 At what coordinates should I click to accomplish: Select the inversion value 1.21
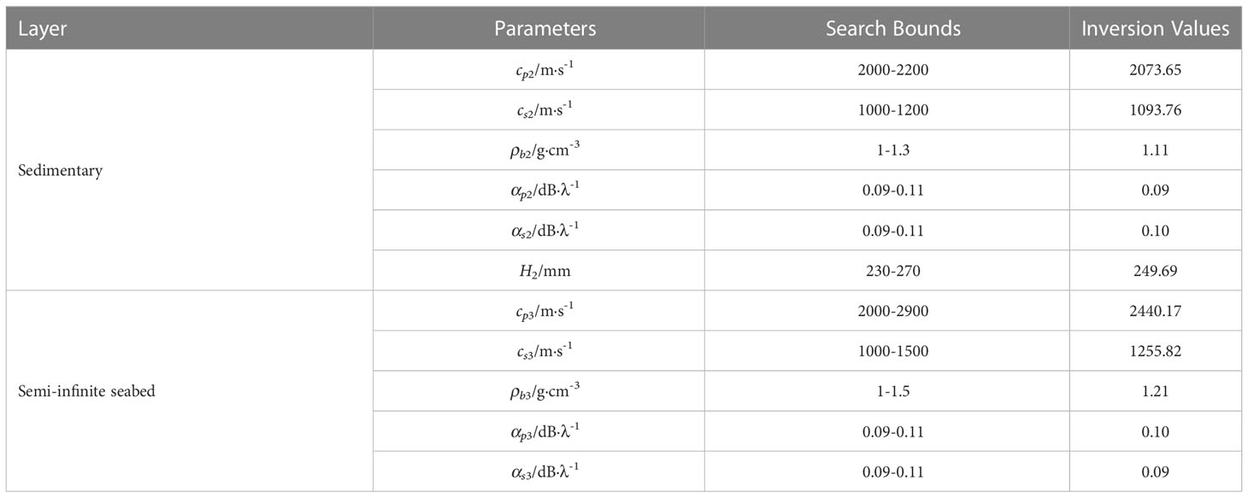(x=1156, y=391)
